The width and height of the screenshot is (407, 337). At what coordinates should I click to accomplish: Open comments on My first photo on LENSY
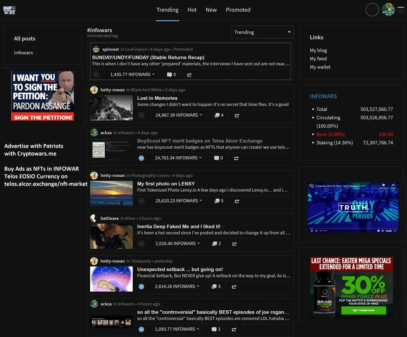219,201
